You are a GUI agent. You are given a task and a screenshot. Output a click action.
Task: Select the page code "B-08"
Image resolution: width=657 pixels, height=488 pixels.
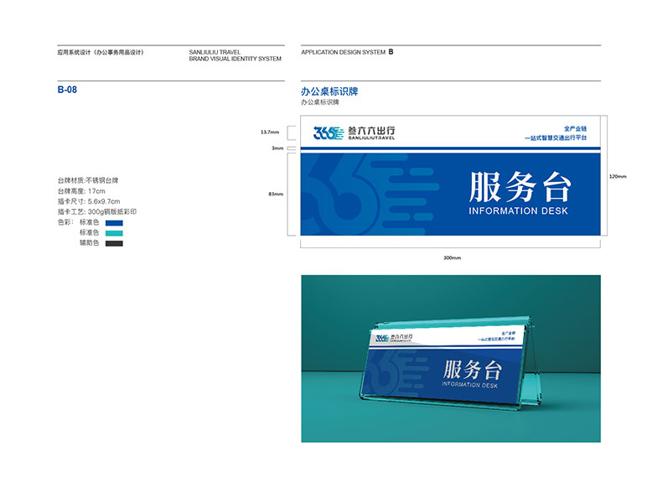[67, 90]
